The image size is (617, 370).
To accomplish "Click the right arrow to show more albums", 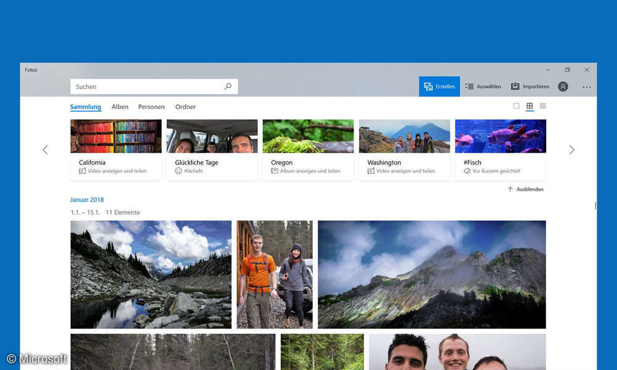I will pos(572,150).
